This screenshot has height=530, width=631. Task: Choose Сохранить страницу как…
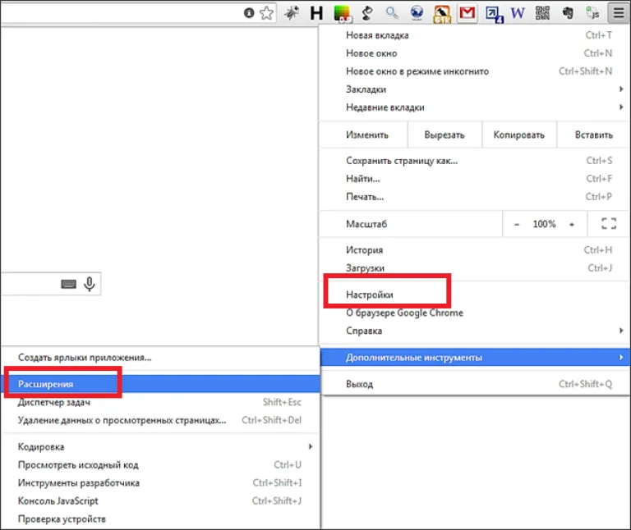tap(475, 161)
